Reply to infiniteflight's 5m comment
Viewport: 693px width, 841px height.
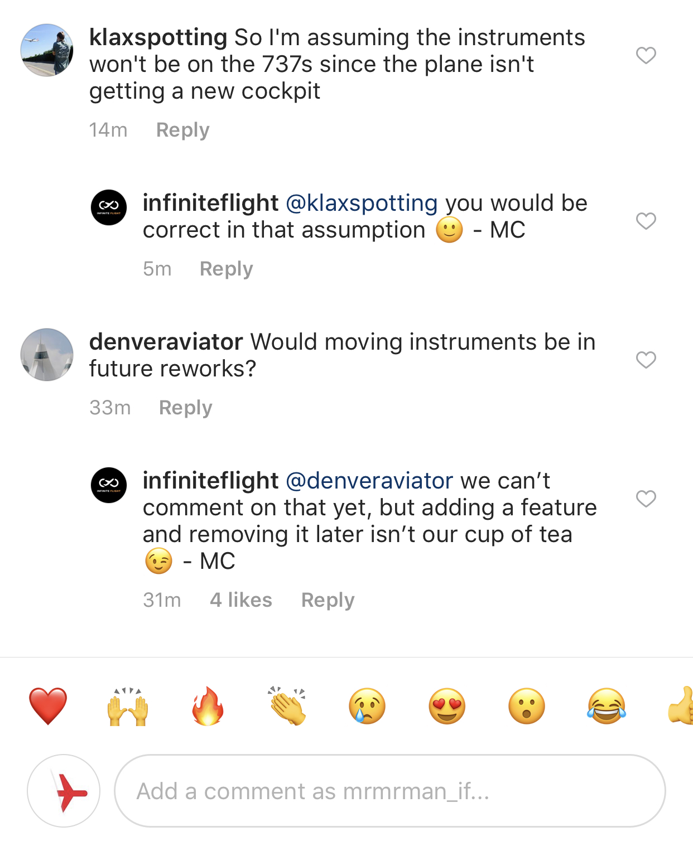point(226,269)
